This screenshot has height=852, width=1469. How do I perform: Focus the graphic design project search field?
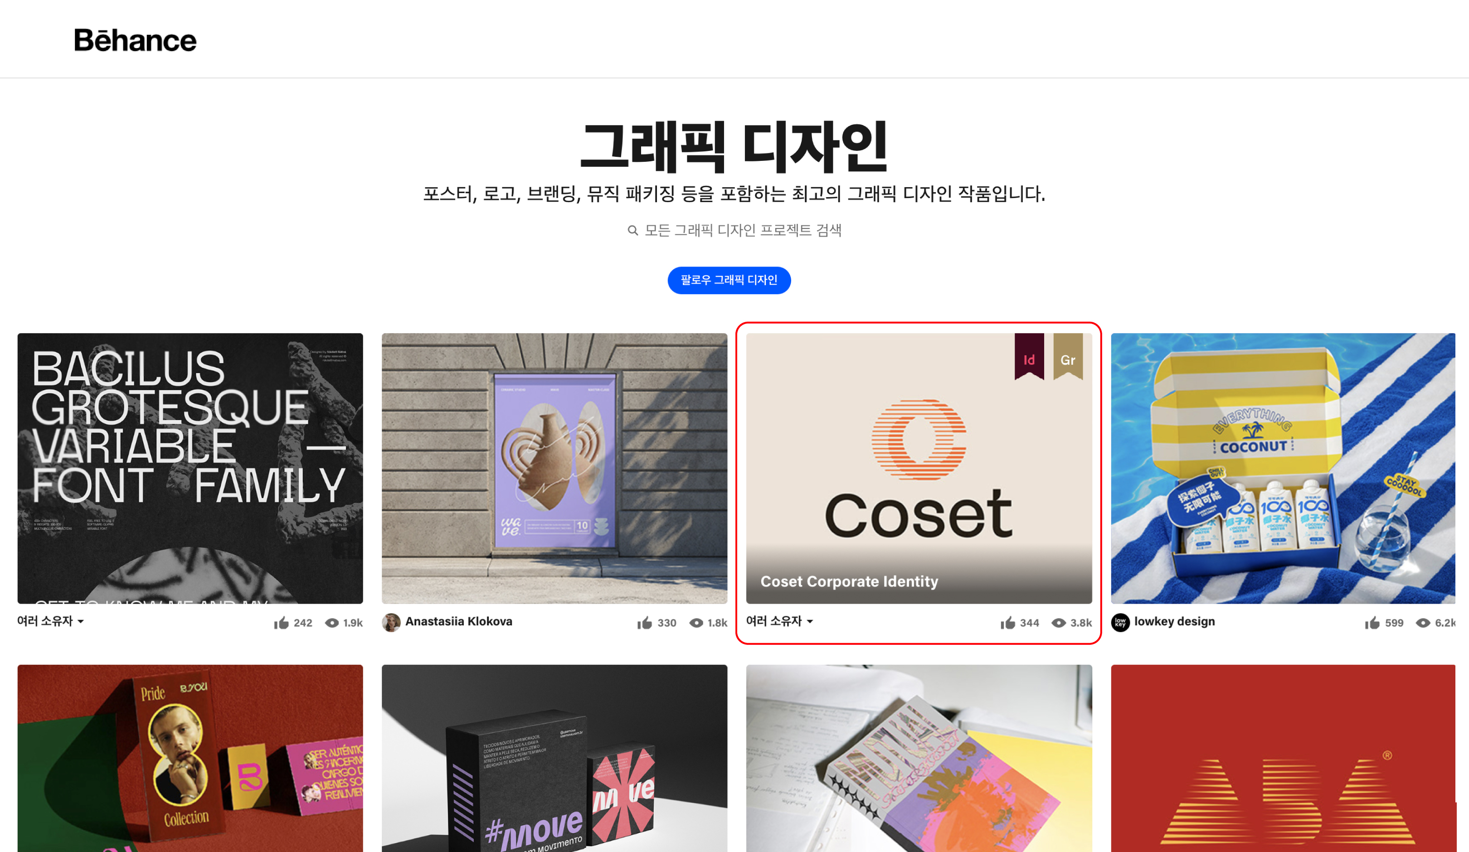734,230
